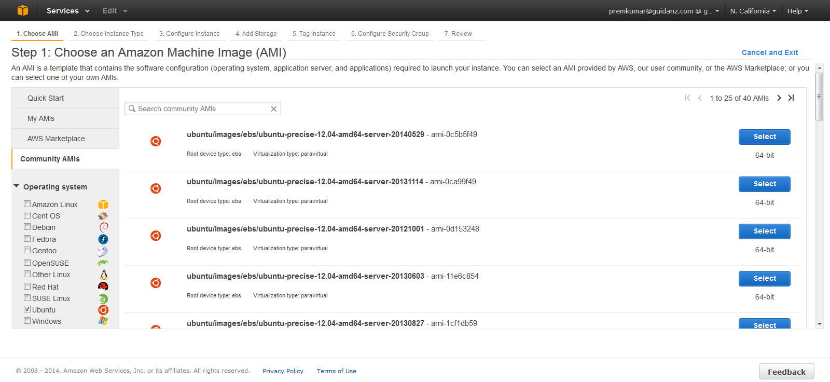This screenshot has width=830, height=382.
Task: Open the Add Storage step
Action: (x=256, y=34)
